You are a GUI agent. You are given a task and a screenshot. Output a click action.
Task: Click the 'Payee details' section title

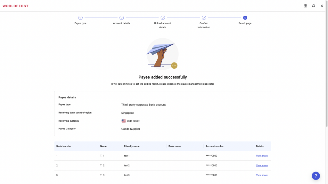tap(67, 97)
